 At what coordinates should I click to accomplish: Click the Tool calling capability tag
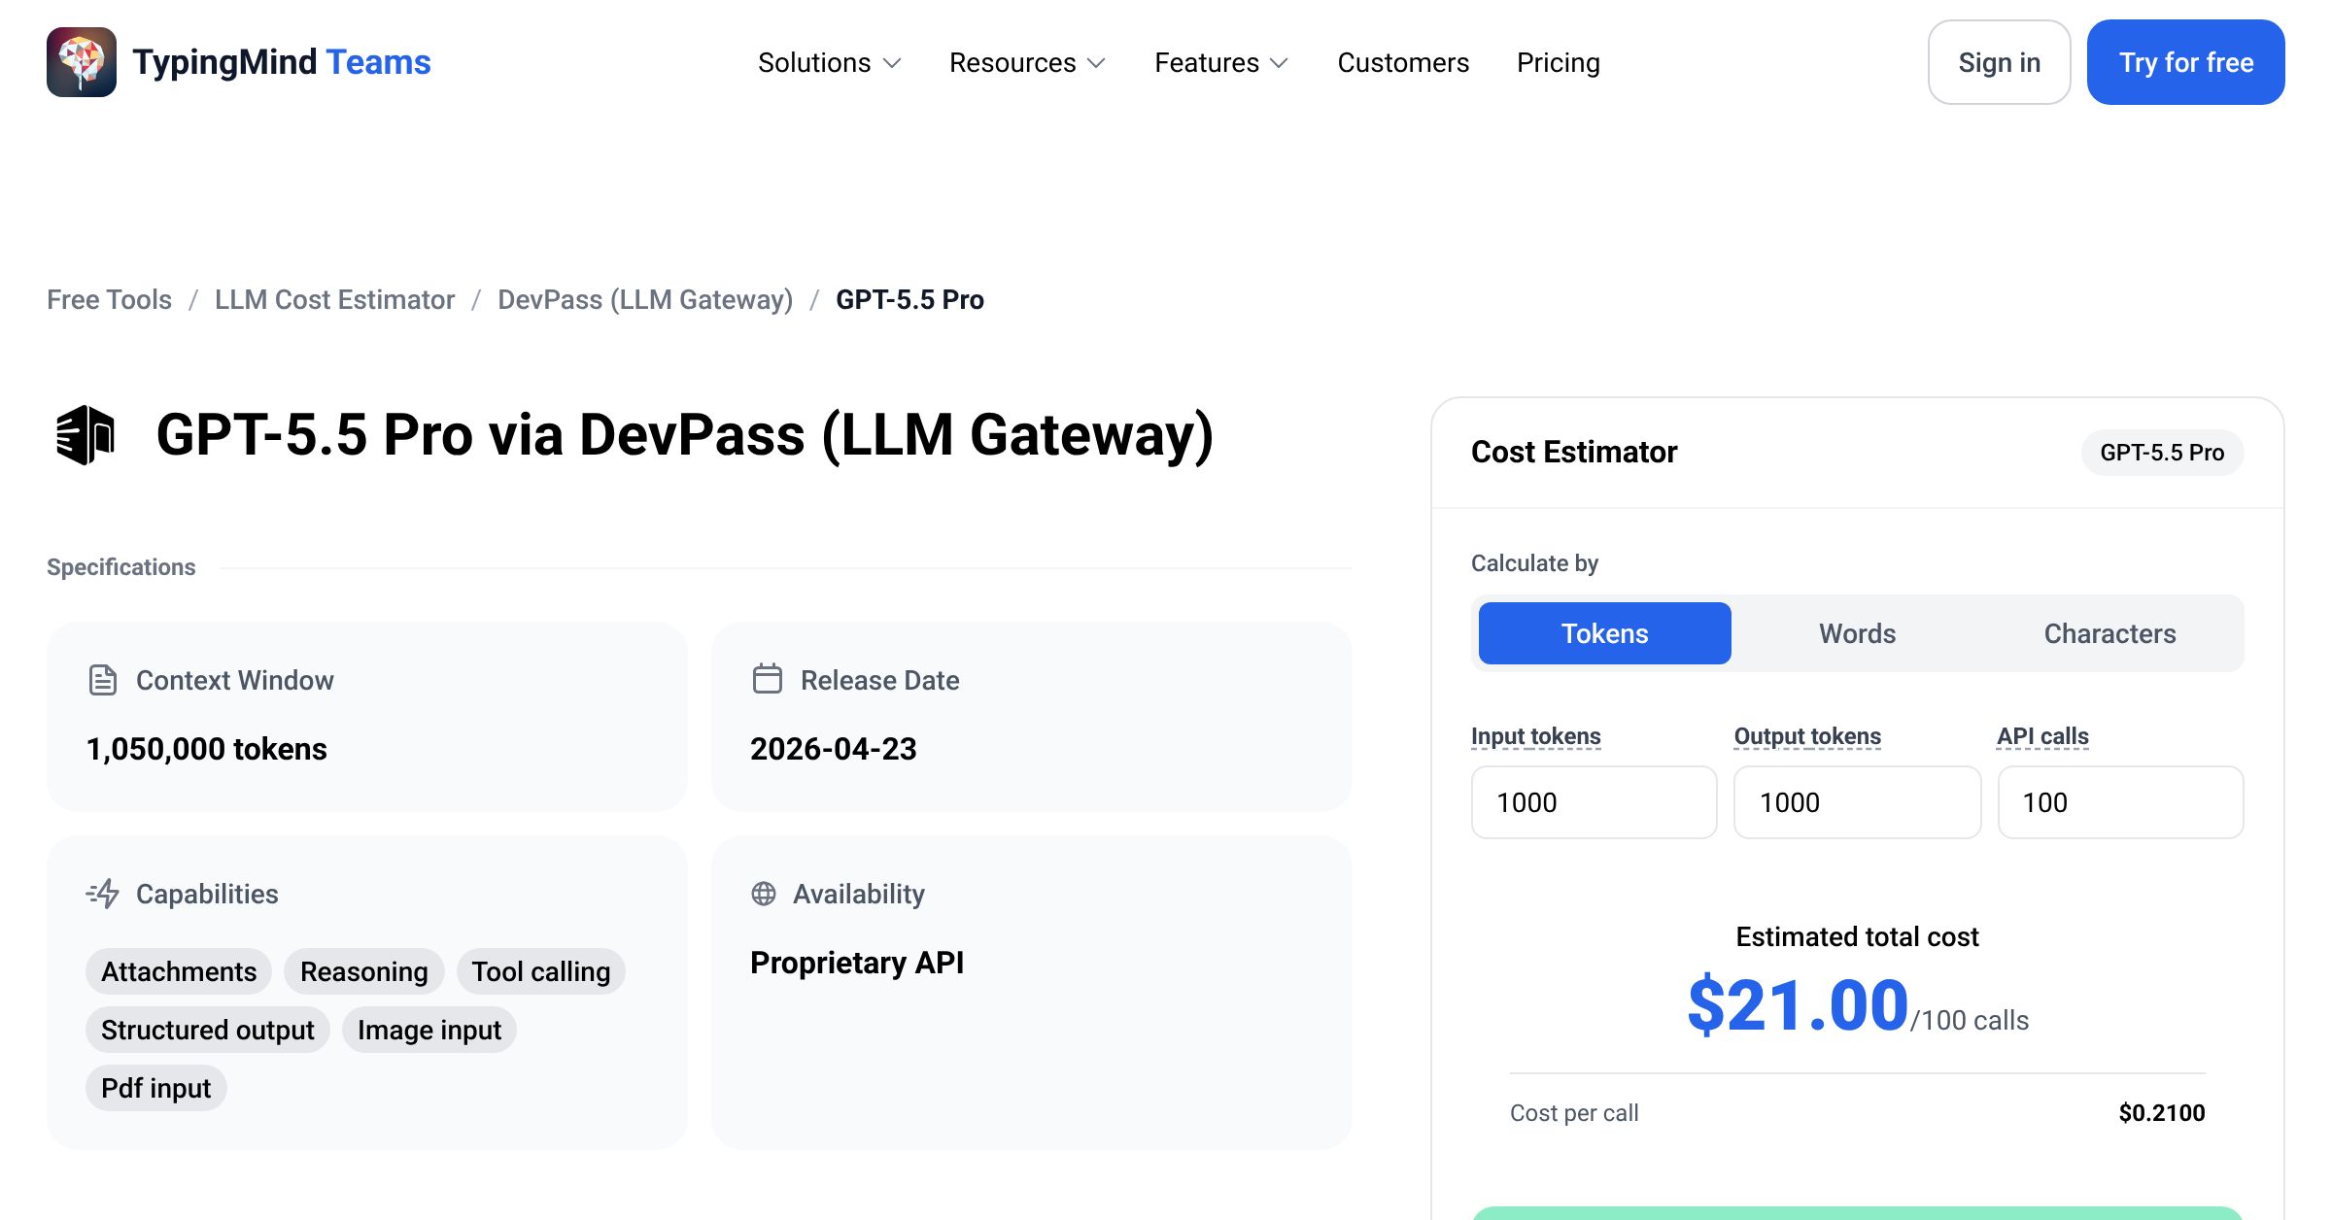(x=541, y=971)
